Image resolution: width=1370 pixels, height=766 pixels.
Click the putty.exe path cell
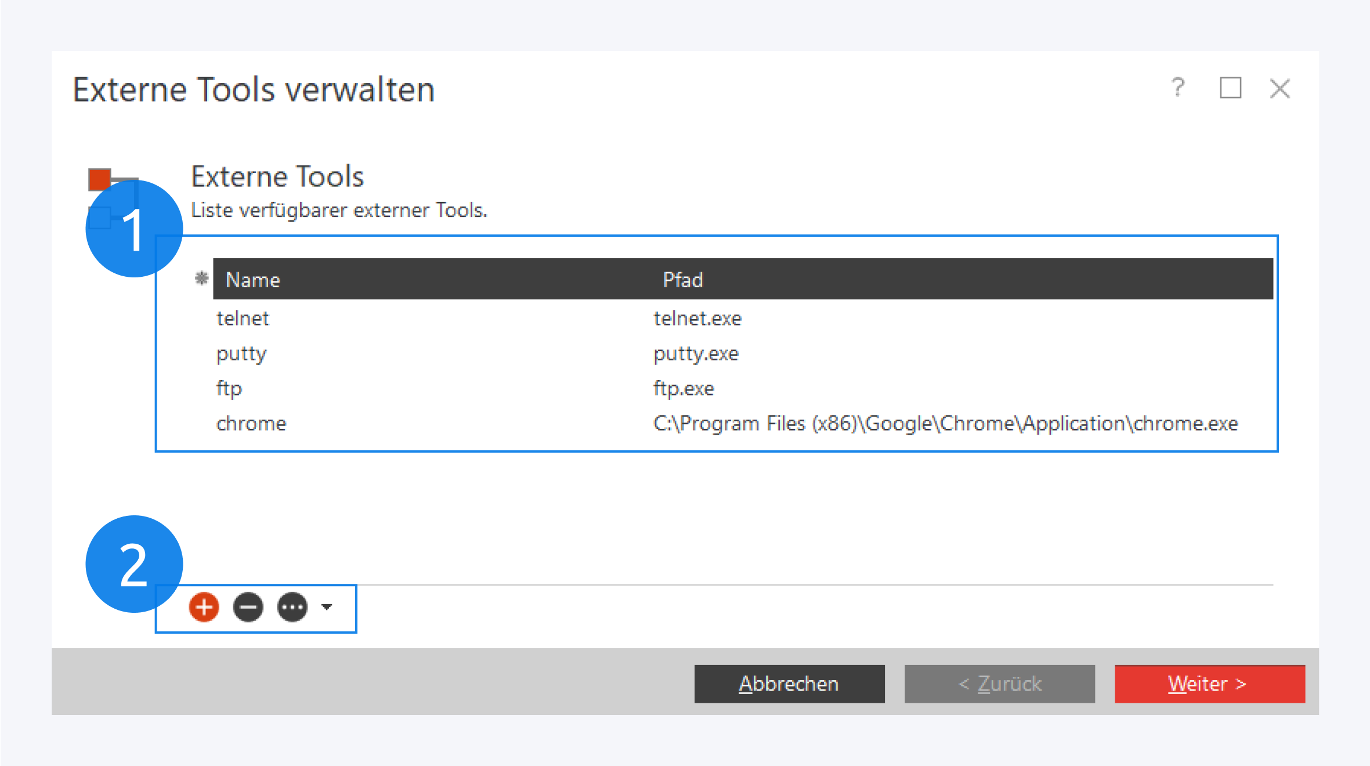pyautogui.click(x=696, y=353)
